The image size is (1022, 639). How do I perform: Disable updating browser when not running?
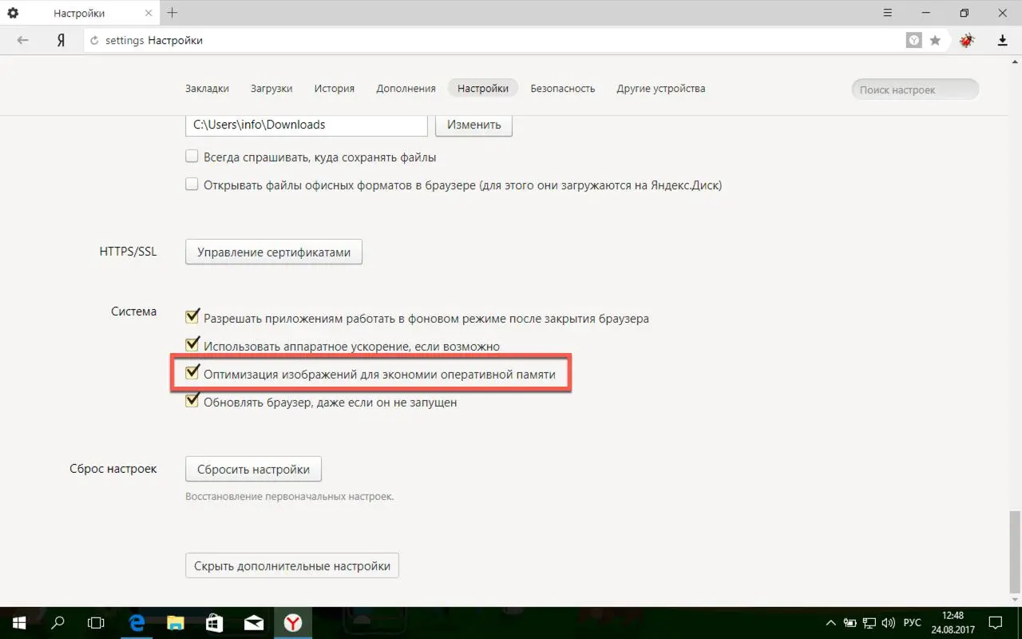click(x=192, y=401)
